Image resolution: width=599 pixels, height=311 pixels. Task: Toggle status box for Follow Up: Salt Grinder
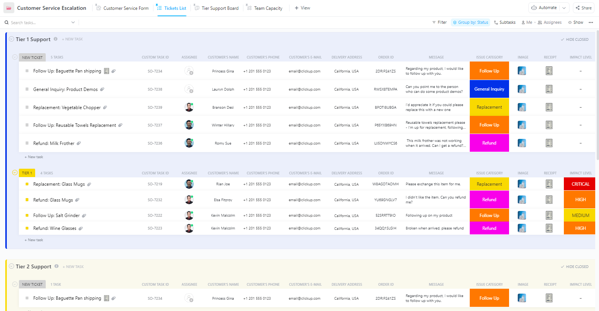(27, 216)
